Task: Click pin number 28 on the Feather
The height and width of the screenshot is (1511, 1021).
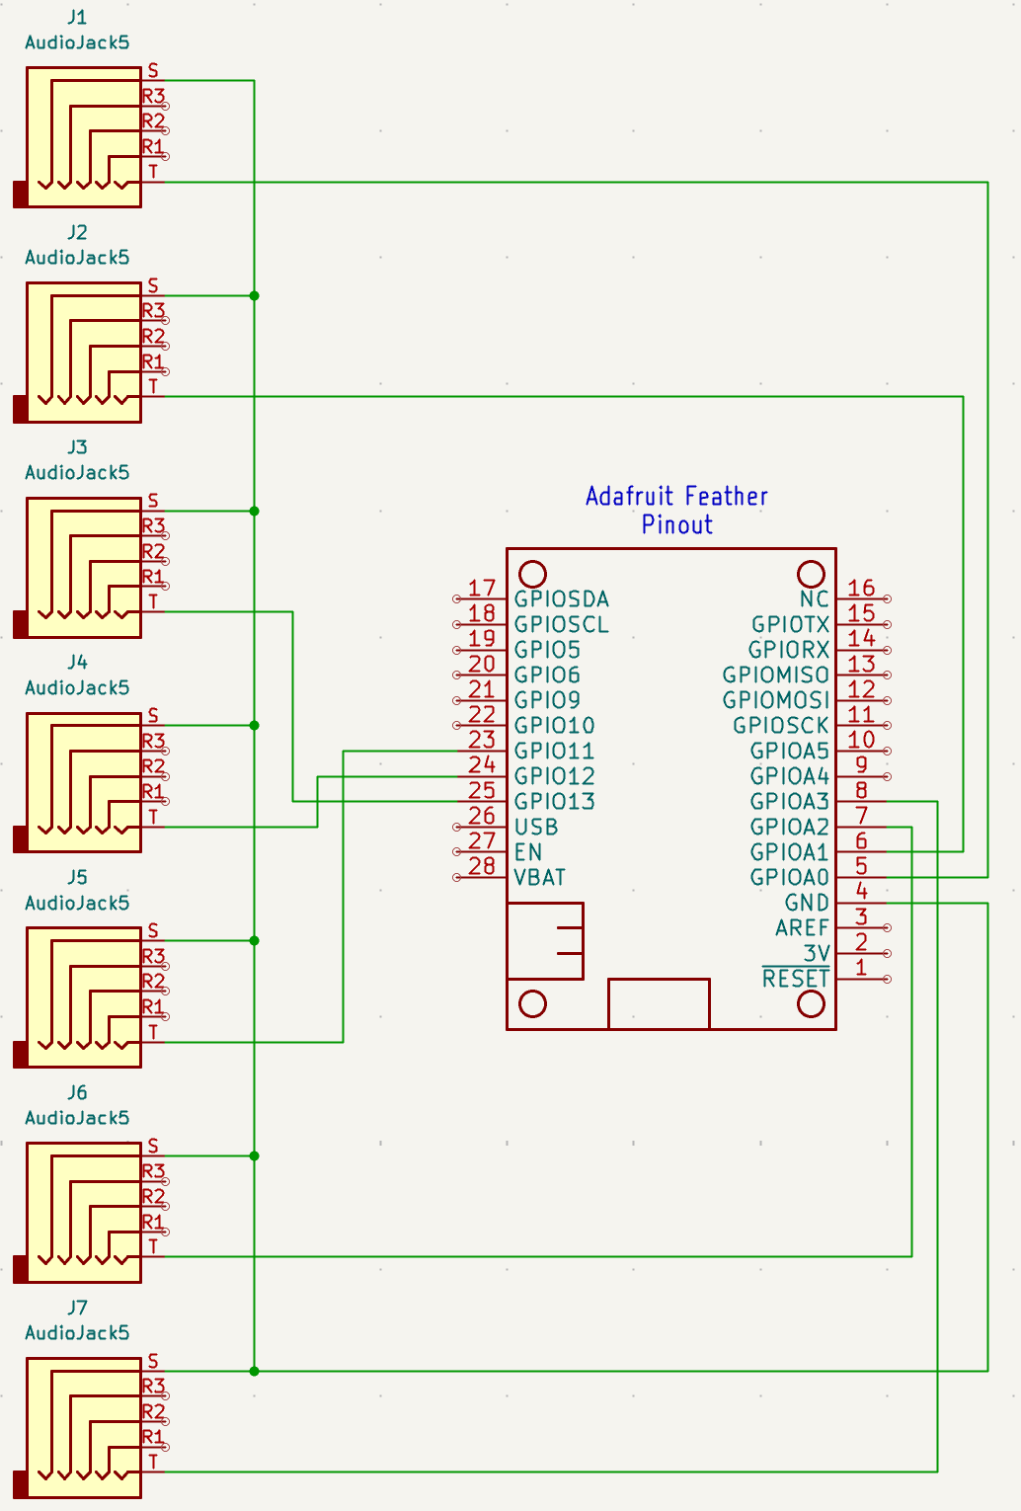Action: pyautogui.click(x=482, y=867)
